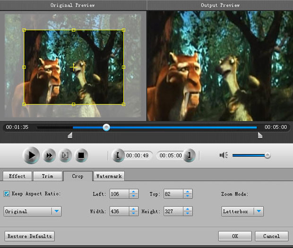Screen dimensions: 293x248
Task: Decrease the Top crop value
Action: (188, 196)
